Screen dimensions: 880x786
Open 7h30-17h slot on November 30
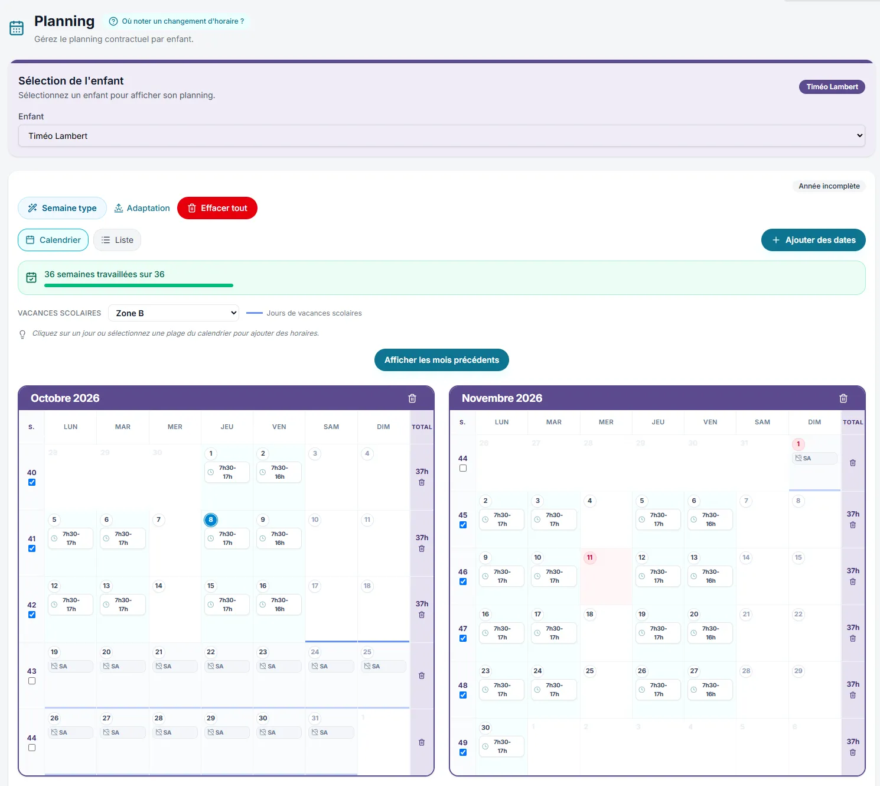pyautogui.click(x=501, y=746)
